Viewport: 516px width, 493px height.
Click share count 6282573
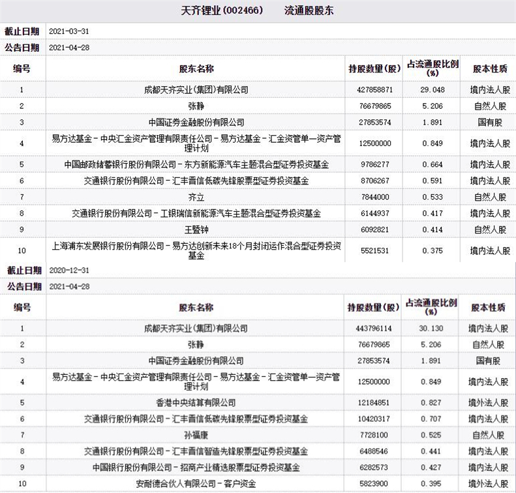coord(374,468)
